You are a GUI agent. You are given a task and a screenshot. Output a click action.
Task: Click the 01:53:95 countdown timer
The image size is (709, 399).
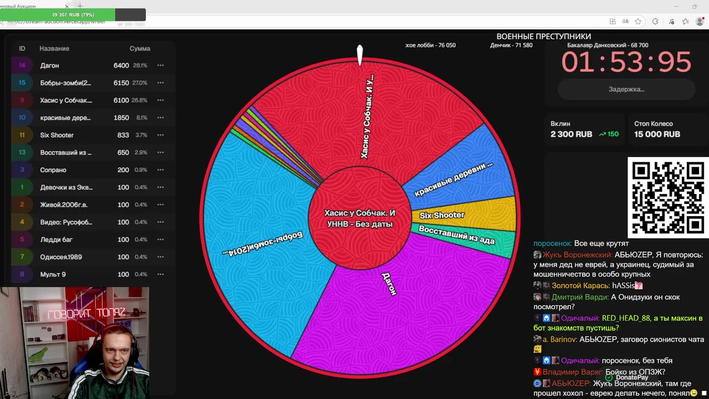(x=626, y=62)
